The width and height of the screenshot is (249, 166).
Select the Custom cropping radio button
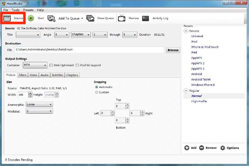[96, 92]
